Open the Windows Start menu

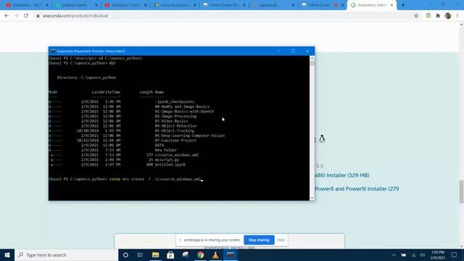[x=7, y=254]
